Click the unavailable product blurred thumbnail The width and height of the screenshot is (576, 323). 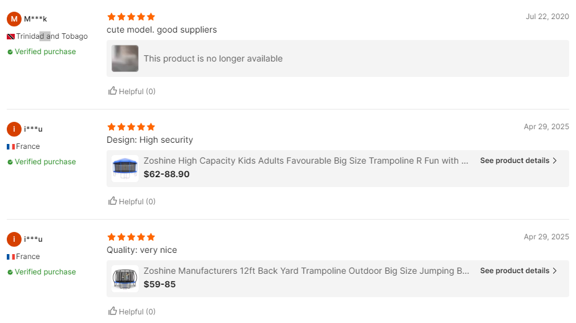124,58
